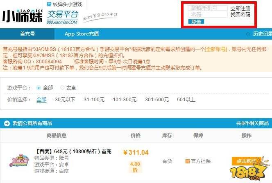Viewport: 272px width, 183px height.
Task: Filter price by 301-500元
Action: tap(157, 99)
